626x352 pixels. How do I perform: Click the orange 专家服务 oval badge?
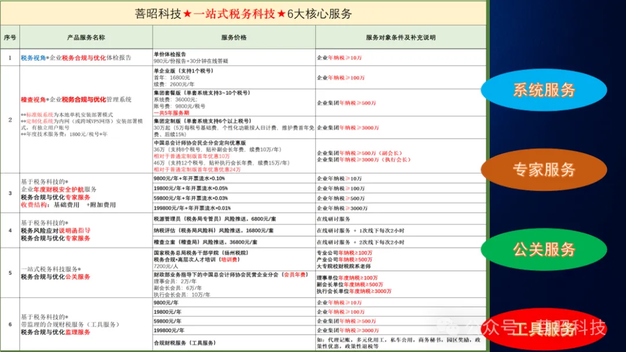click(x=544, y=170)
